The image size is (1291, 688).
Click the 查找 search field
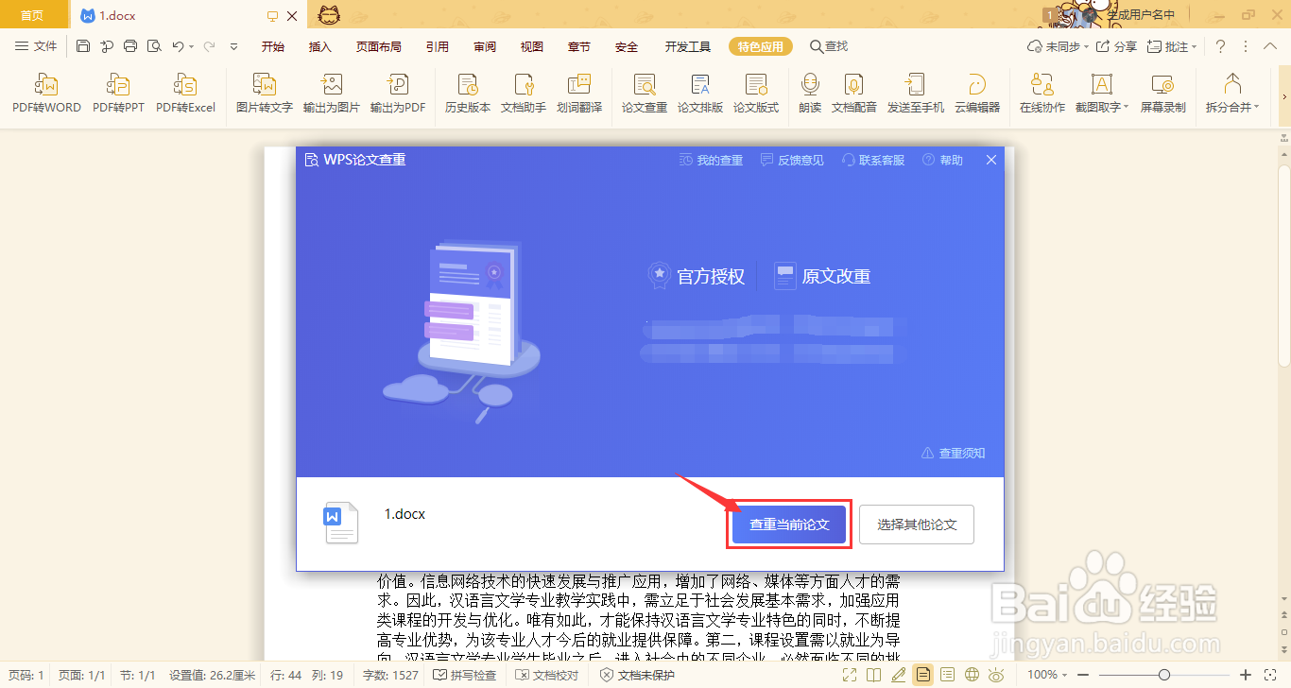point(829,45)
